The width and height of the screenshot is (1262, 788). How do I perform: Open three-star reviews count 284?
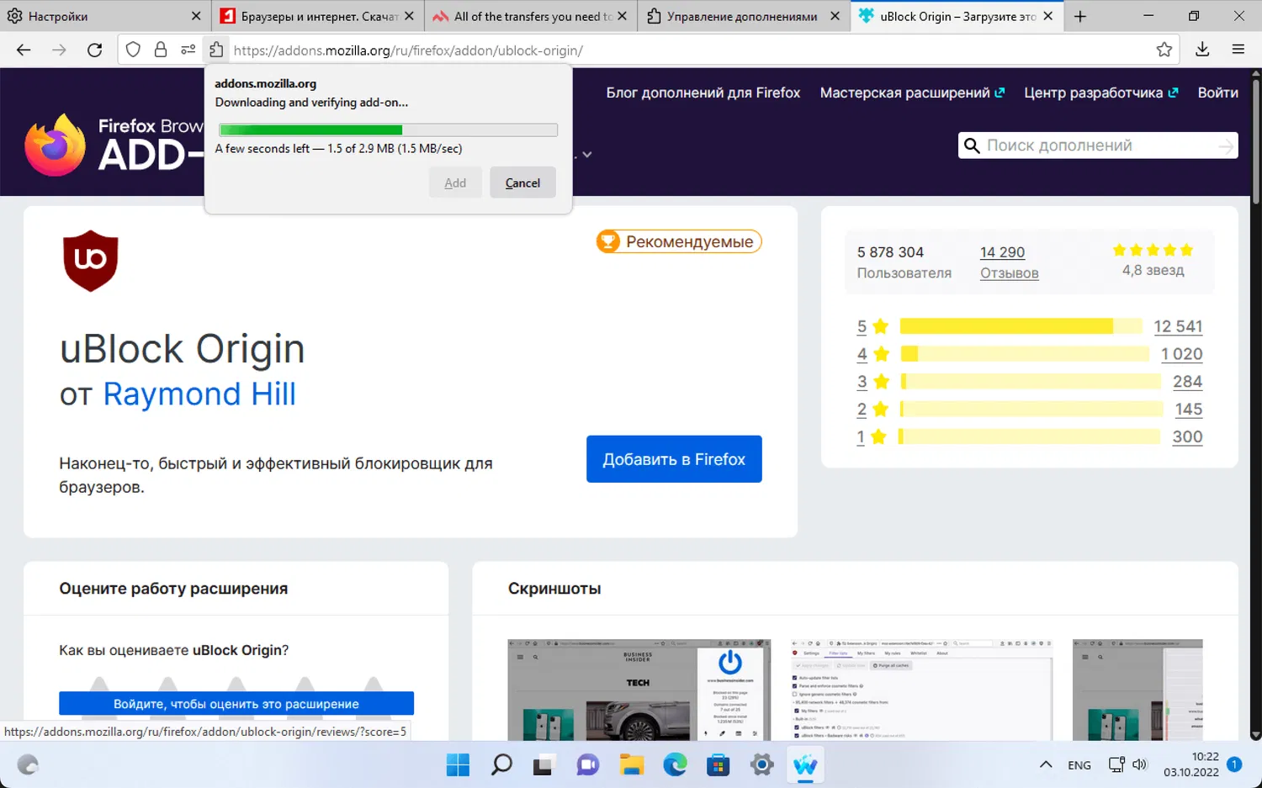point(1187,382)
